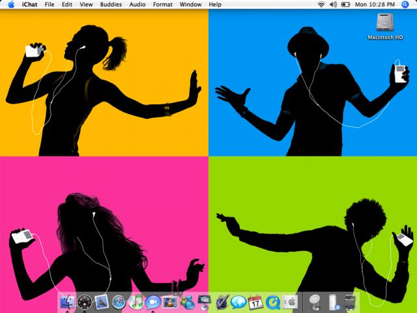Launch Mail stamp icon in Dock
The image size is (417, 313).
click(102, 303)
